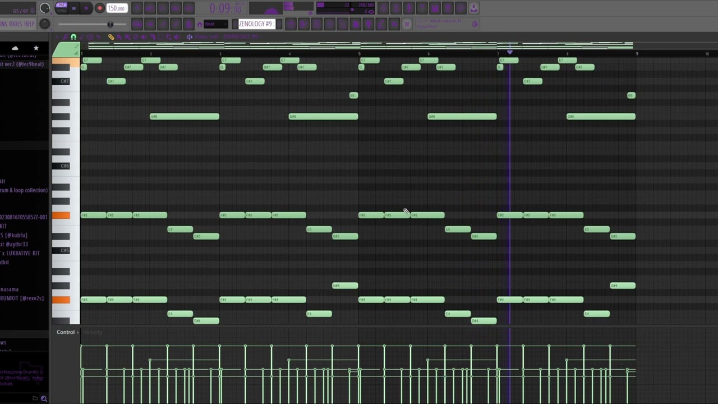The image size is (718, 404).
Task: Adjust the main pitch knob
Action: (x=45, y=24)
